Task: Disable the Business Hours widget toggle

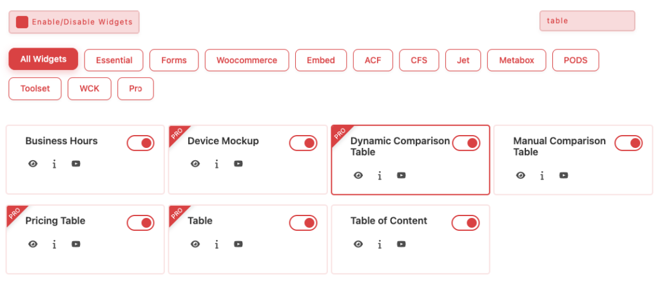Action: click(x=141, y=143)
